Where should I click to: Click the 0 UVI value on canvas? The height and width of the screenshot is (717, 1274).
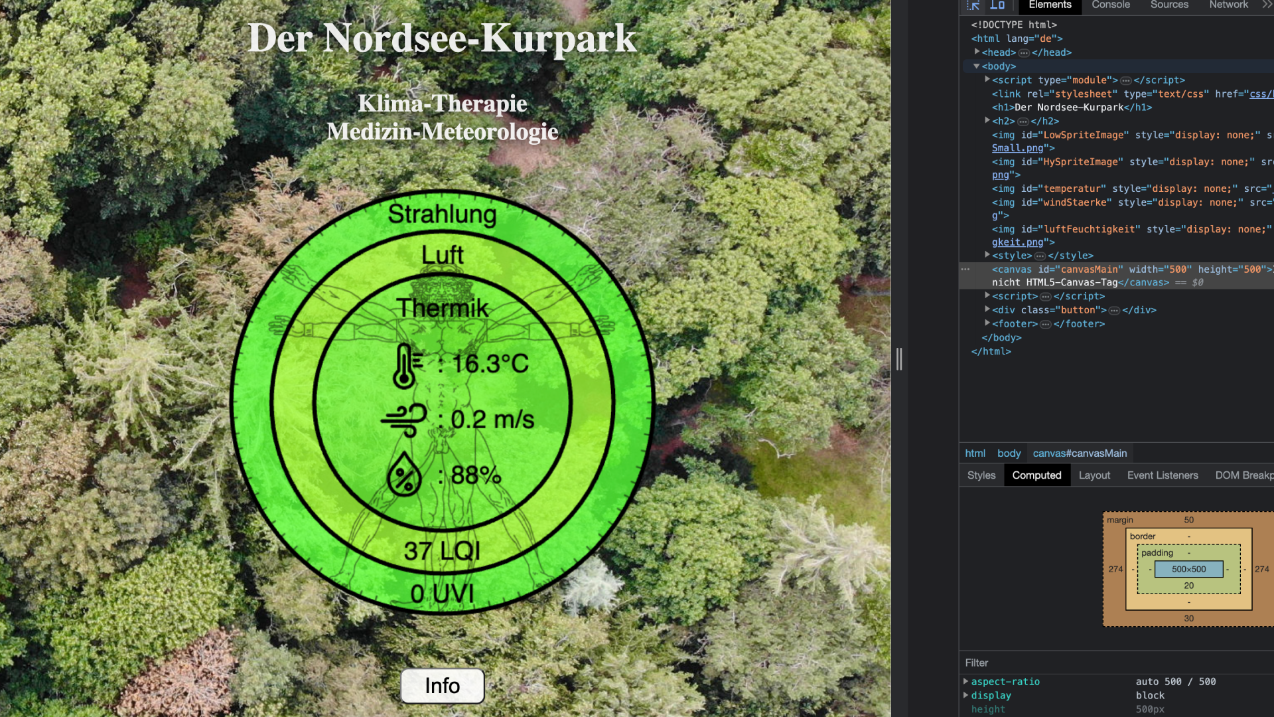tap(443, 594)
